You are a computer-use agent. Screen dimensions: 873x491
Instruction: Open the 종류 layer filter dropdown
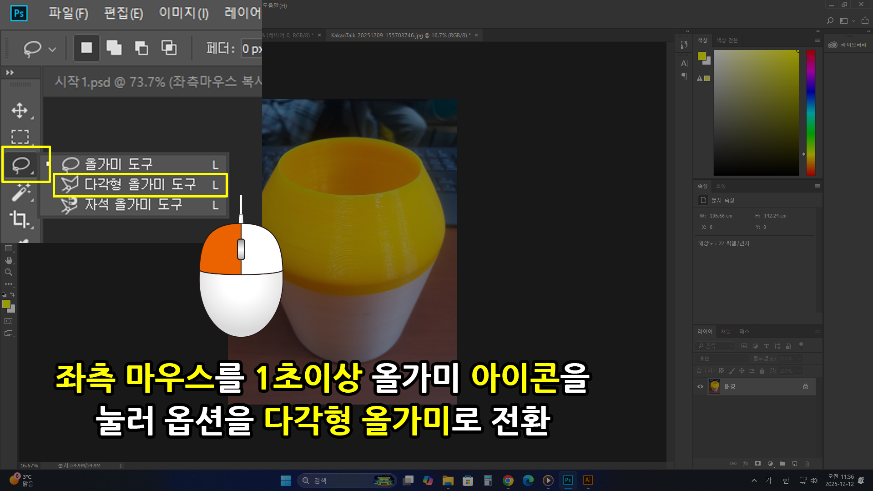[715, 346]
